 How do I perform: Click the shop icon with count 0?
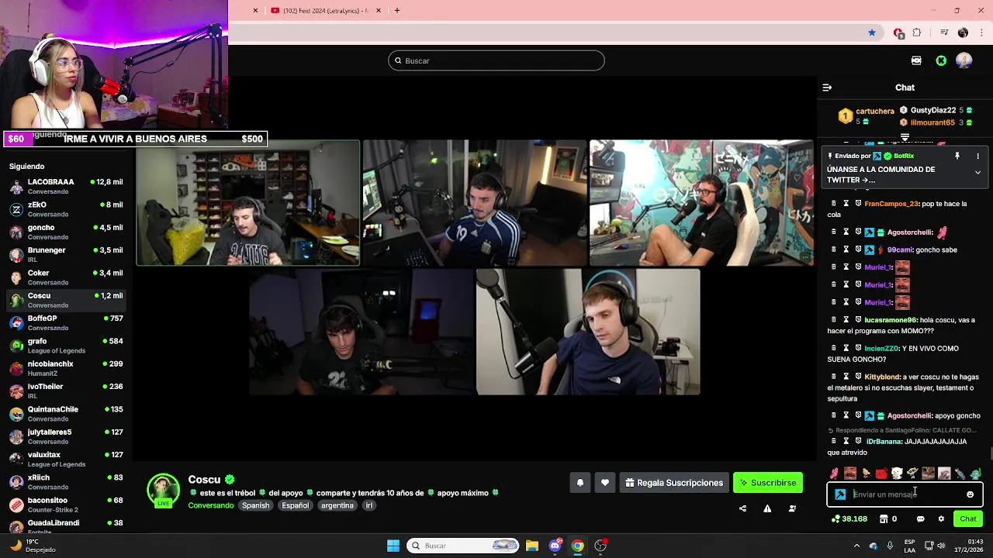(888, 519)
